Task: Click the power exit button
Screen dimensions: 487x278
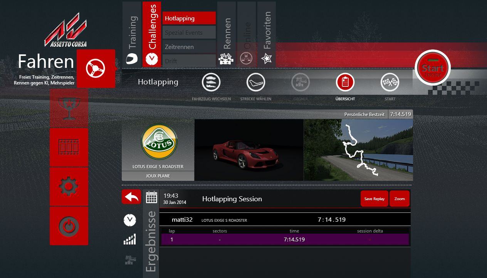Action: [x=69, y=226]
